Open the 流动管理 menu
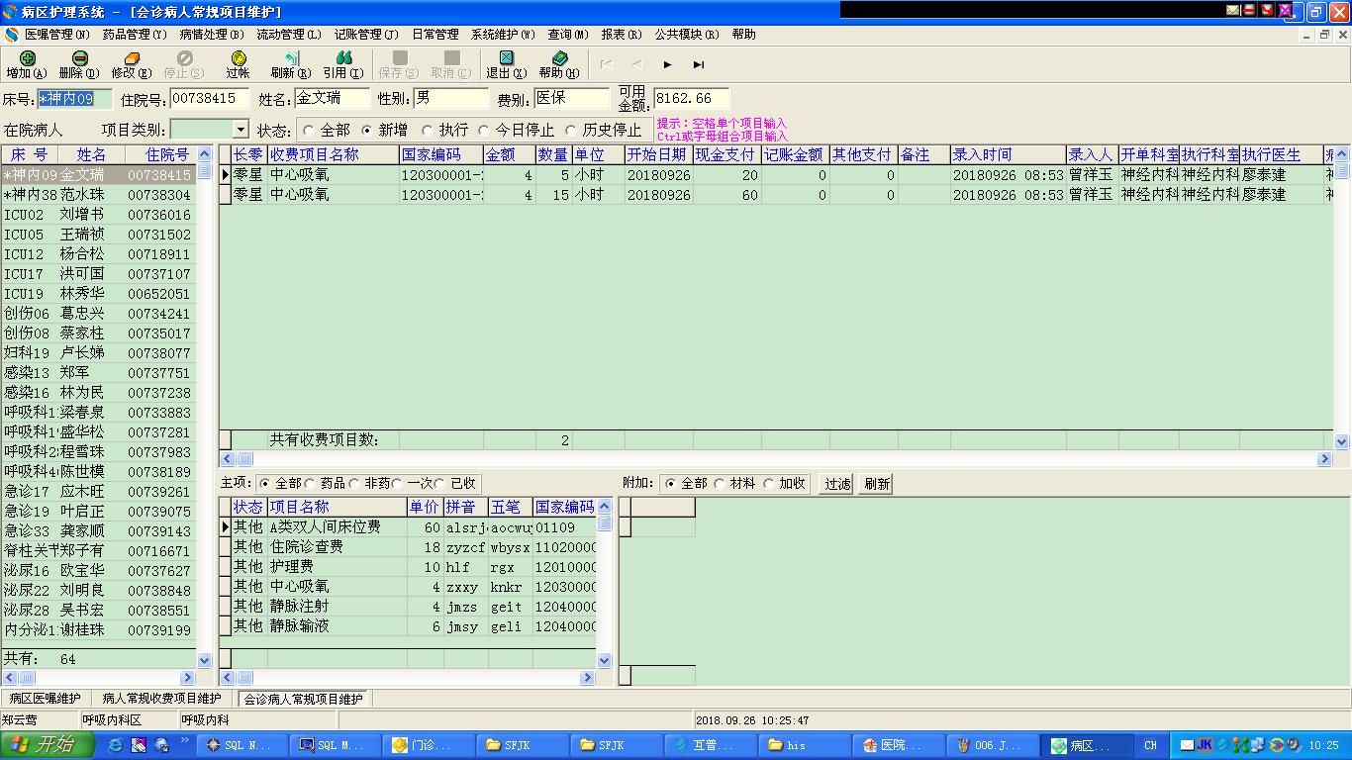Screen dimensions: 1352x760 [289, 35]
